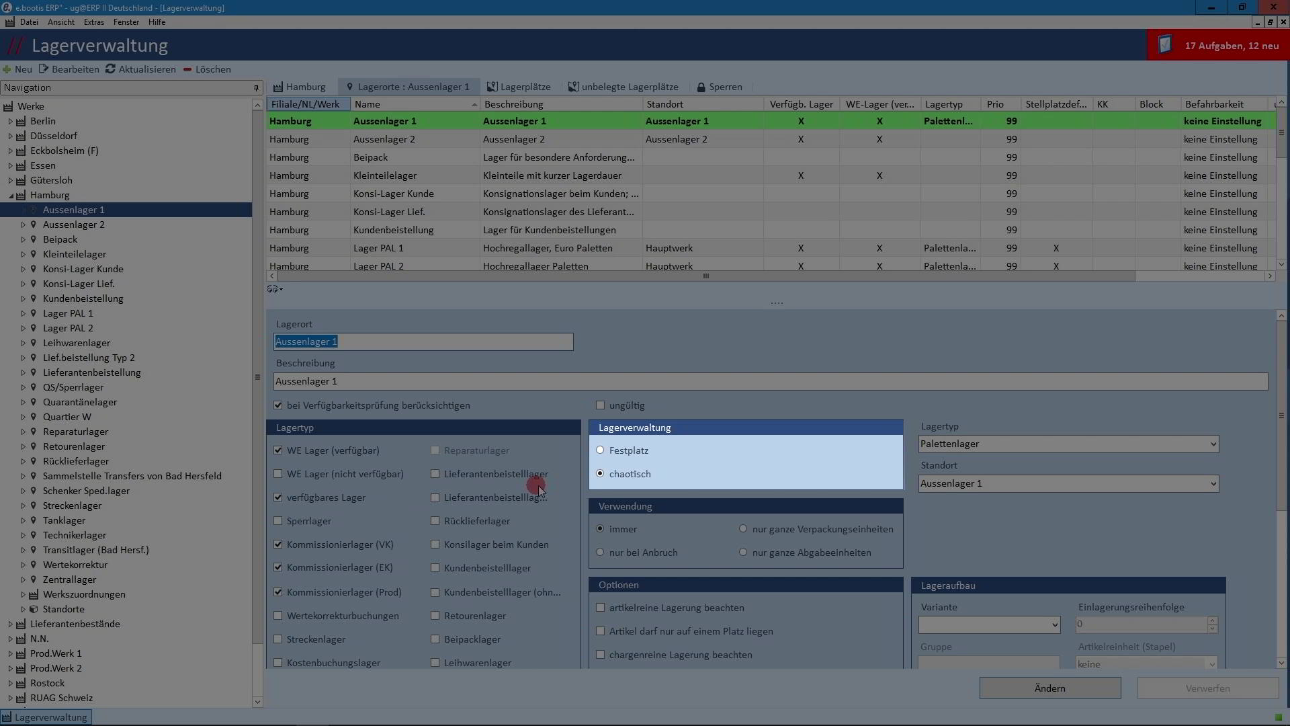Click the Standorte globe icon
This screenshot has width=1290, height=726.
34,609
